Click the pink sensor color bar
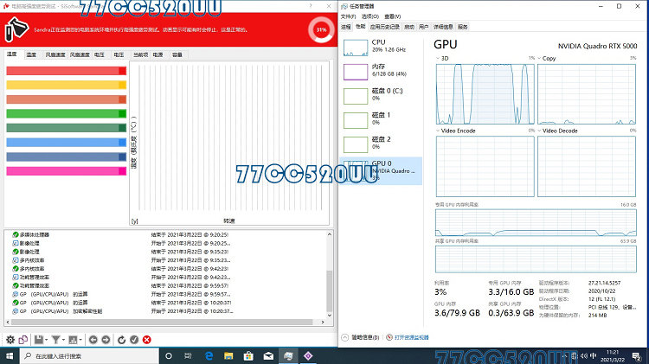Viewport: 649px width, 364px height. [x=67, y=171]
